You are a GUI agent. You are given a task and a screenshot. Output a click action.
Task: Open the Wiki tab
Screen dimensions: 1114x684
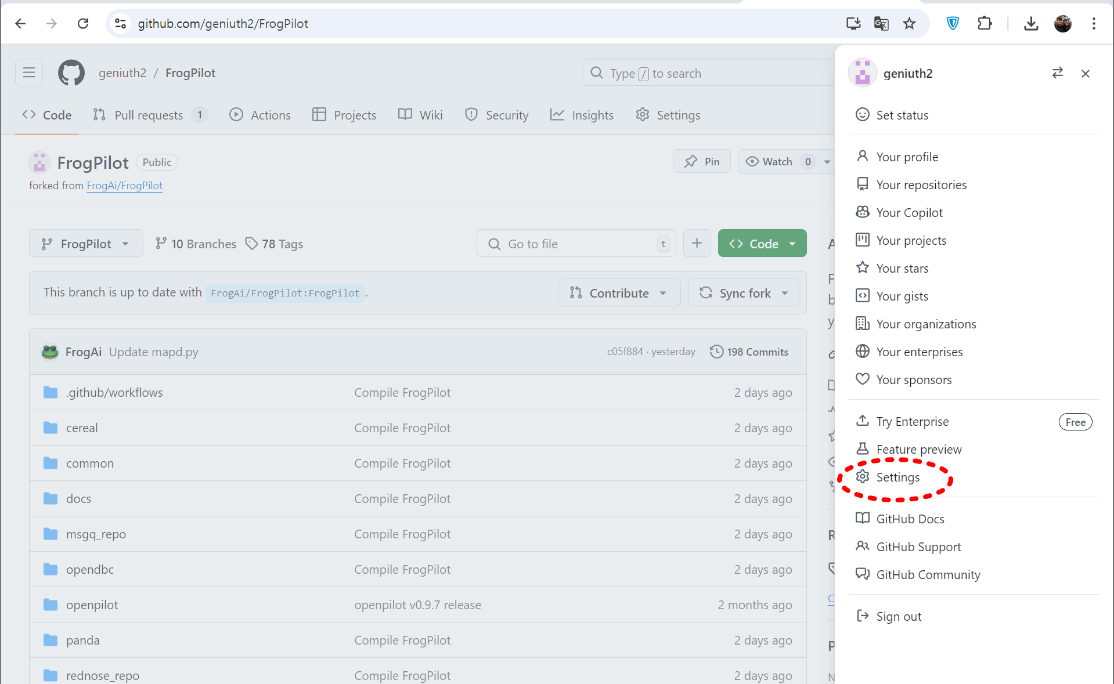tap(420, 115)
